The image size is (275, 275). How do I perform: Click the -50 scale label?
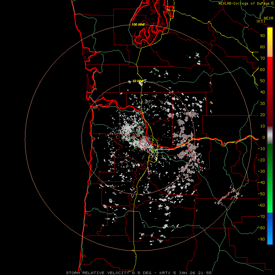tap(261, 194)
